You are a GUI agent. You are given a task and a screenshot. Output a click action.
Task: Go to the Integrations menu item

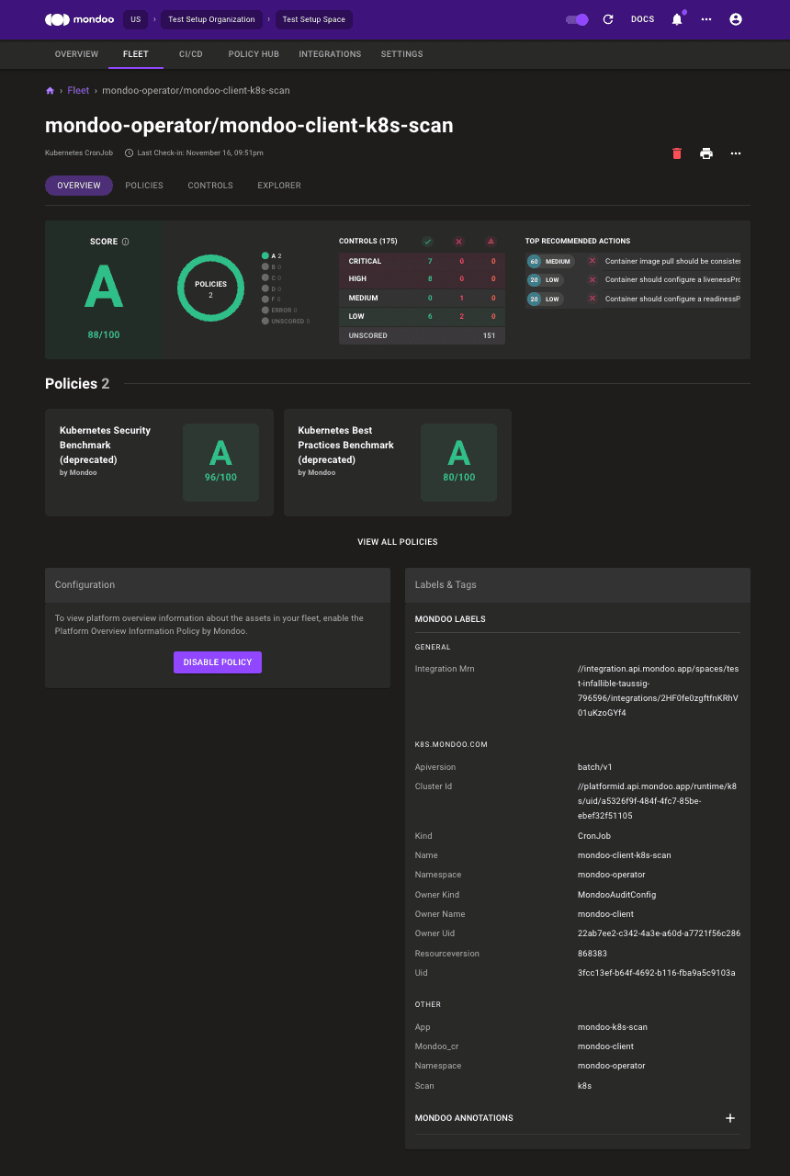pos(330,54)
